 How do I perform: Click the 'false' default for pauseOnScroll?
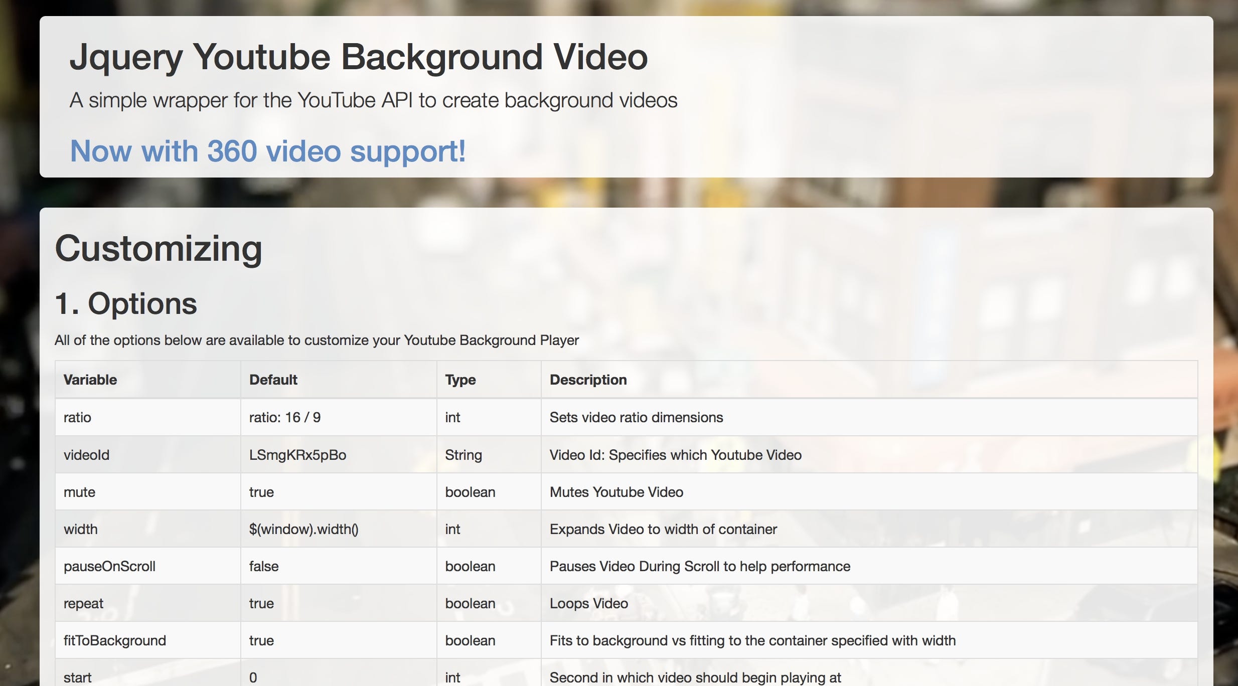click(x=264, y=566)
